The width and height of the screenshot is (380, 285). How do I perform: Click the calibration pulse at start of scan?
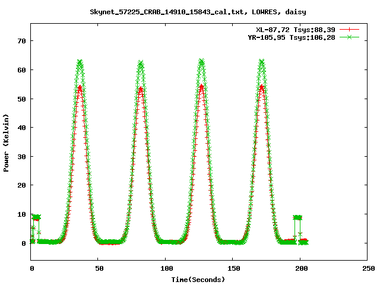pyautogui.click(x=36, y=217)
